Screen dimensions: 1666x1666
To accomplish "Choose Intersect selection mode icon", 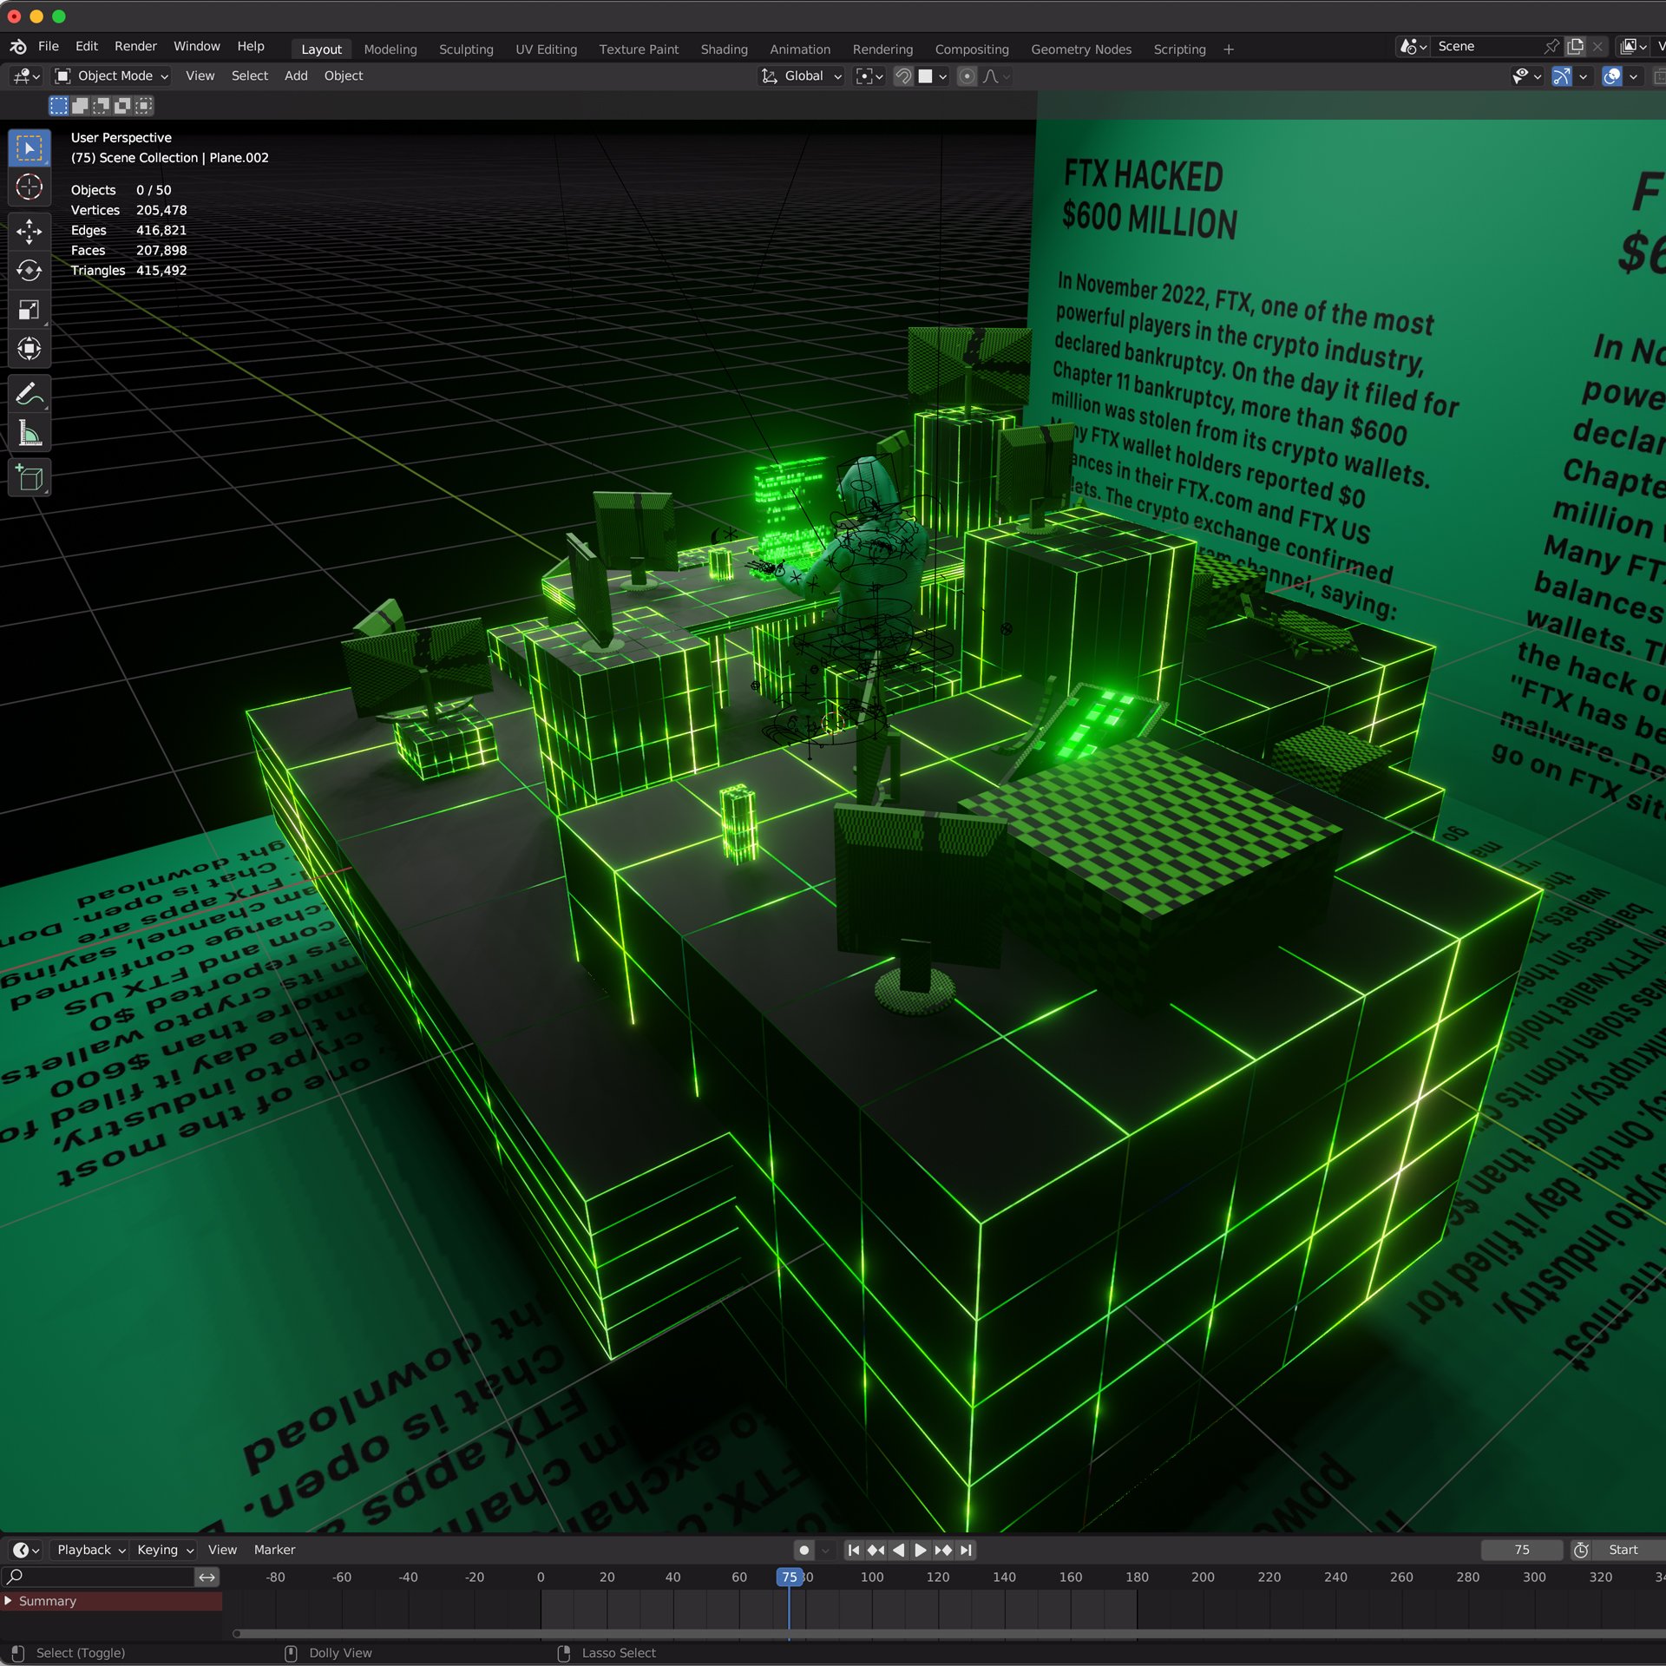I will [x=144, y=106].
